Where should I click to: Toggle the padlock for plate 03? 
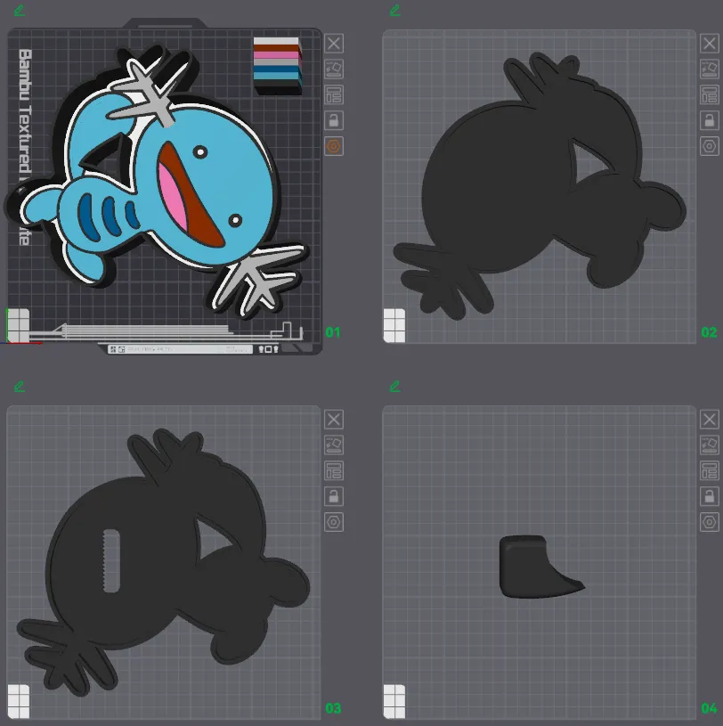point(334,496)
